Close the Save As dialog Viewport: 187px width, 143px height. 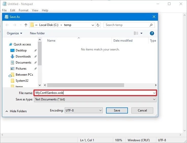154,17
